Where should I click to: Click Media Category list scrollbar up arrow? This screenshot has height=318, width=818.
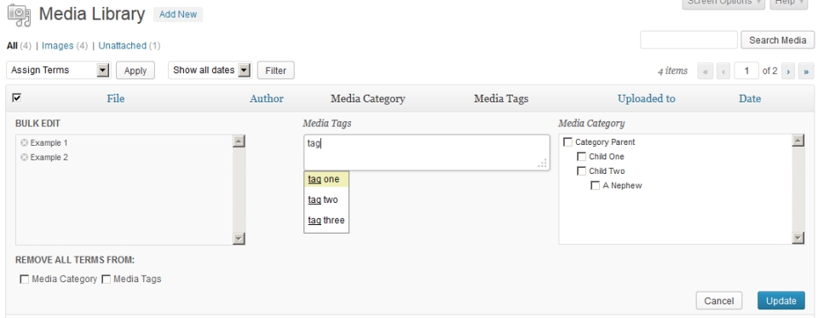(798, 141)
